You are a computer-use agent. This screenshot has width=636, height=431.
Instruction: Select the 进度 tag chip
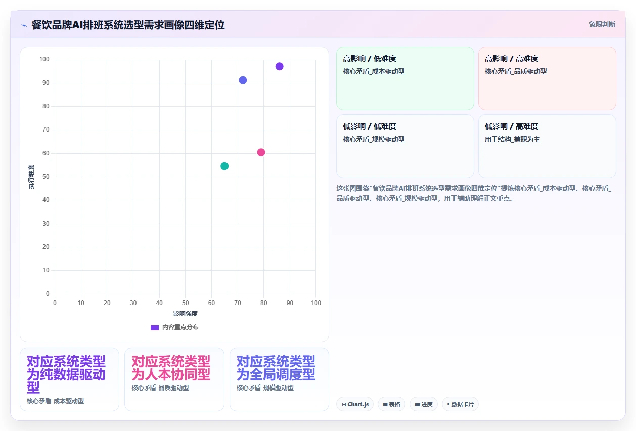coord(423,404)
